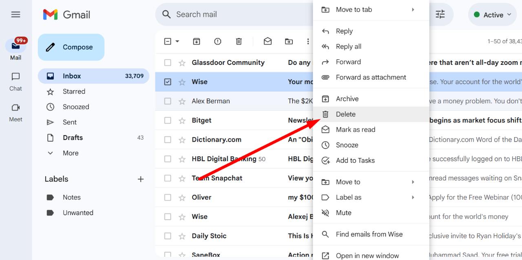
Task: Tick the Dictionary.com email checkbox
Action: click(x=168, y=140)
